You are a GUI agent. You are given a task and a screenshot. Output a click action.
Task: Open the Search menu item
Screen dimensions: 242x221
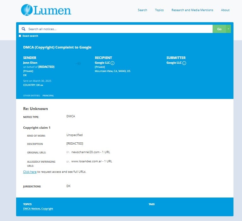(142, 10)
